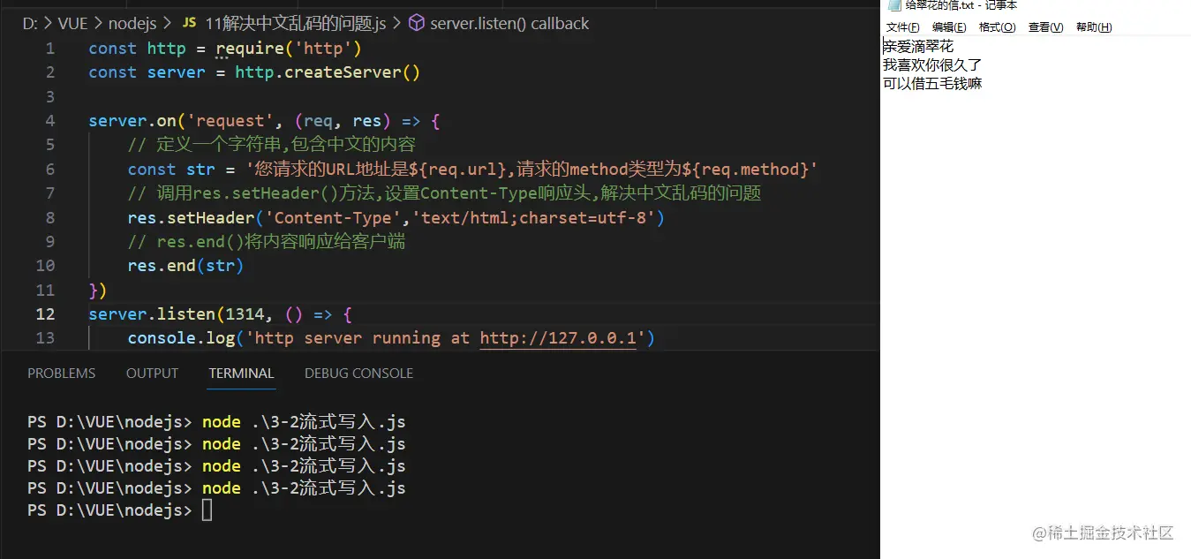The height and width of the screenshot is (559, 1191).
Task: Switch to the OUTPUT panel tab
Action: click(x=152, y=374)
